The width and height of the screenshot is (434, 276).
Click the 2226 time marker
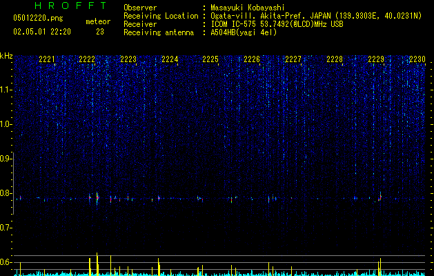pyautogui.click(x=252, y=59)
